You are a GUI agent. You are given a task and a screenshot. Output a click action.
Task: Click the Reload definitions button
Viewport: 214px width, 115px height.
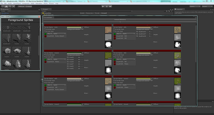point(120,19)
